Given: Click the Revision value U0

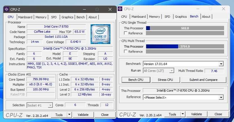Looking at the screenshot, I should pos(105,59).
